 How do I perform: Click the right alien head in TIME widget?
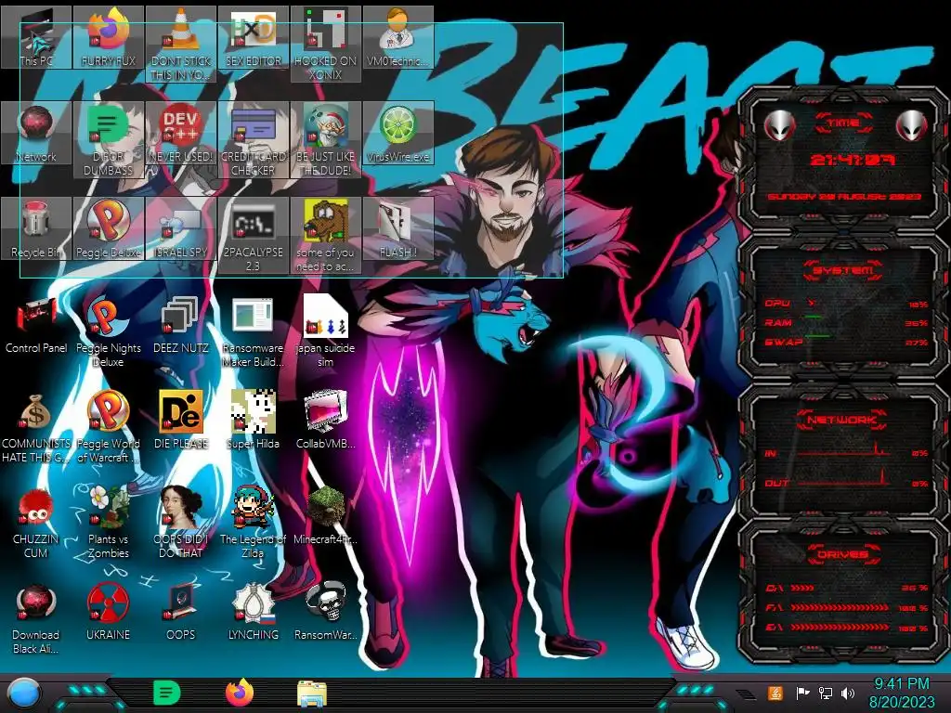[x=912, y=126]
